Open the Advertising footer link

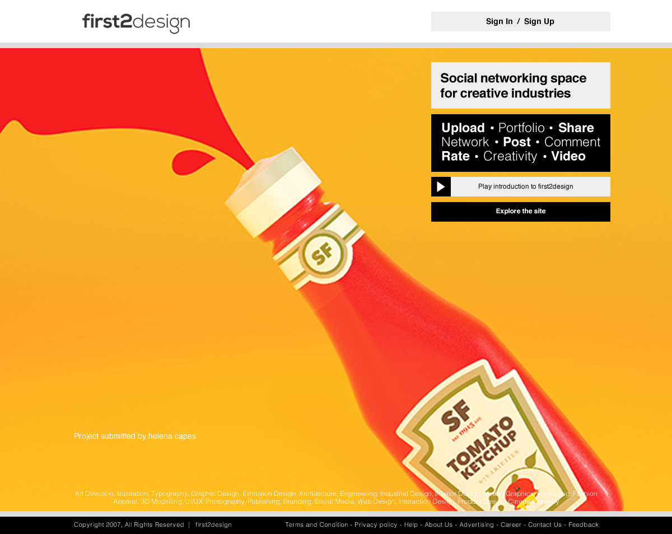[x=477, y=524]
